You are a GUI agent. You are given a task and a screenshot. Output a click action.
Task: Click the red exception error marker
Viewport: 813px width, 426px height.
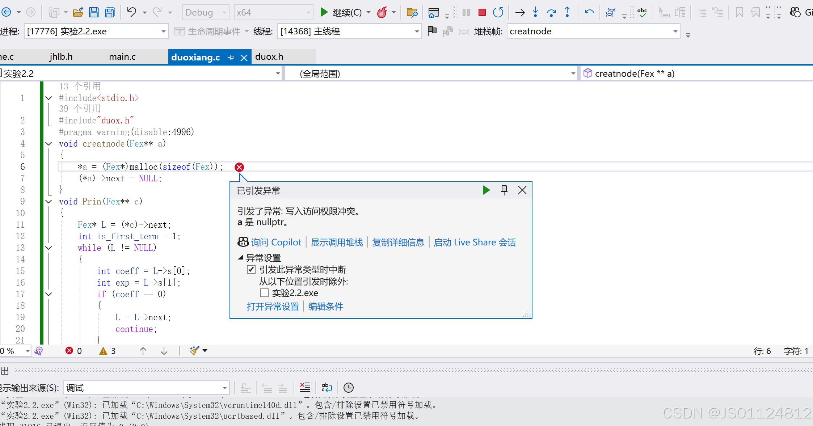pyautogui.click(x=239, y=167)
